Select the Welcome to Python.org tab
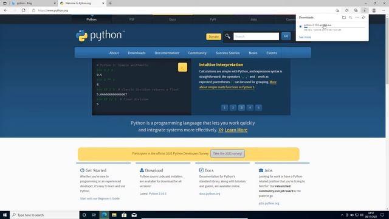 coord(82,3)
